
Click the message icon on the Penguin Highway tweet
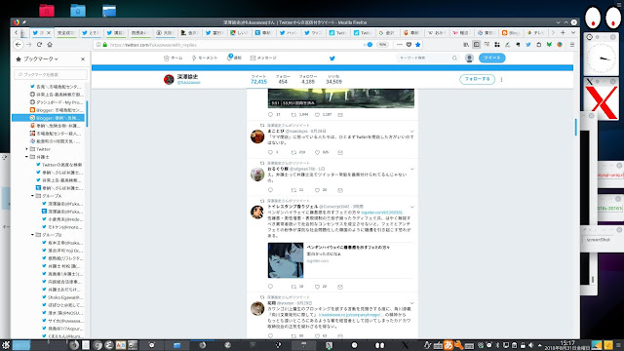pyautogui.click(x=340, y=287)
